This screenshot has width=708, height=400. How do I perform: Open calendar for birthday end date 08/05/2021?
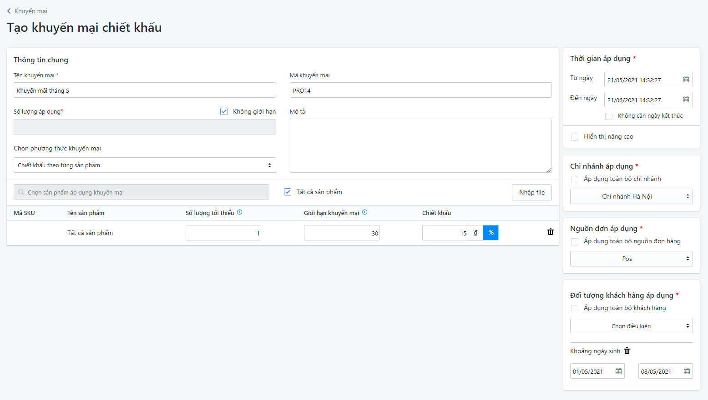687,371
